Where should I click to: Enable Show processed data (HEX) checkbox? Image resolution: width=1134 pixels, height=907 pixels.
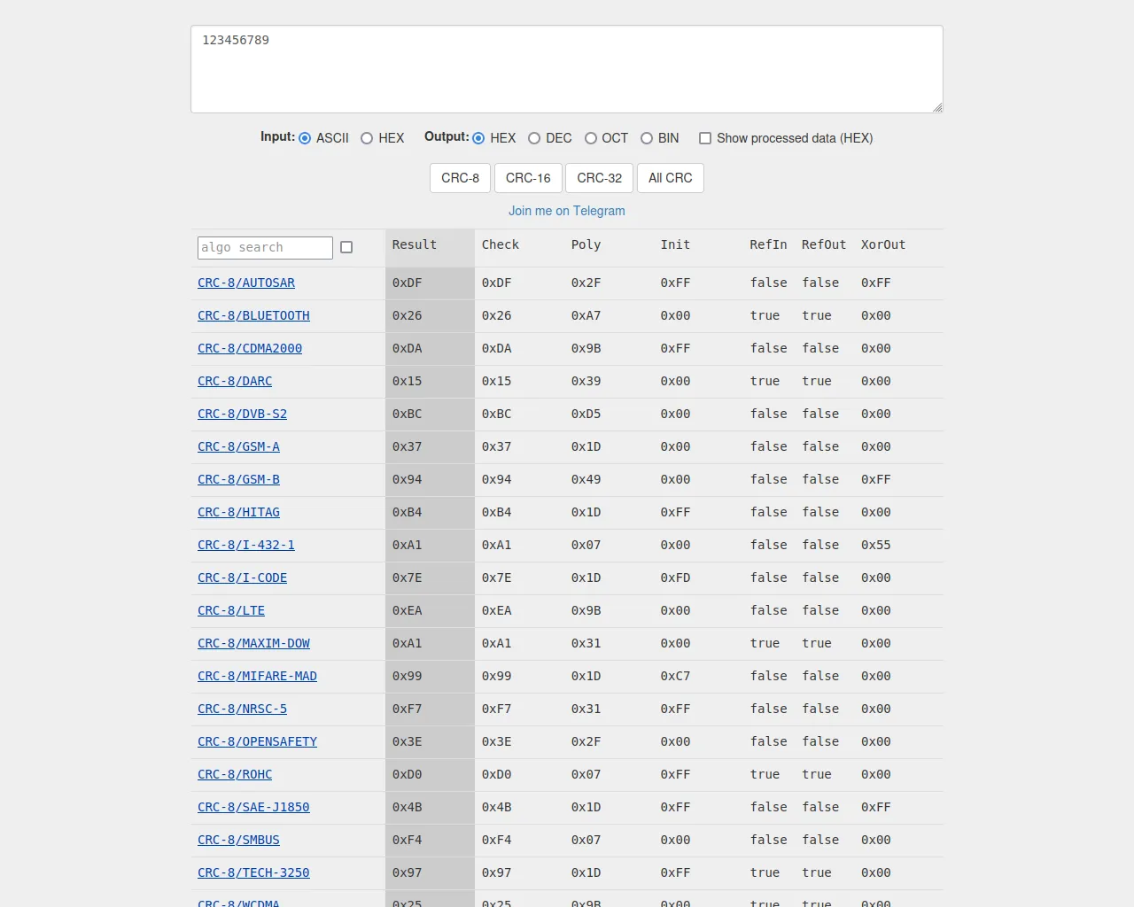click(x=705, y=138)
